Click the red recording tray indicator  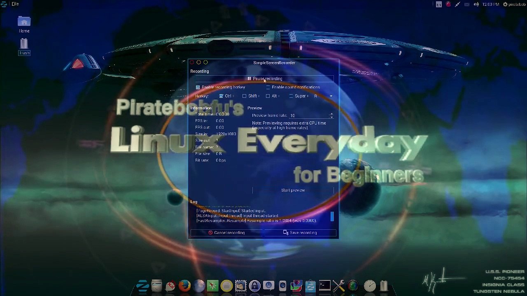coord(448,4)
